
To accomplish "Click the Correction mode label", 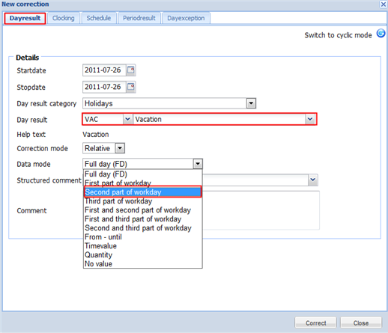I will point(42,148).
